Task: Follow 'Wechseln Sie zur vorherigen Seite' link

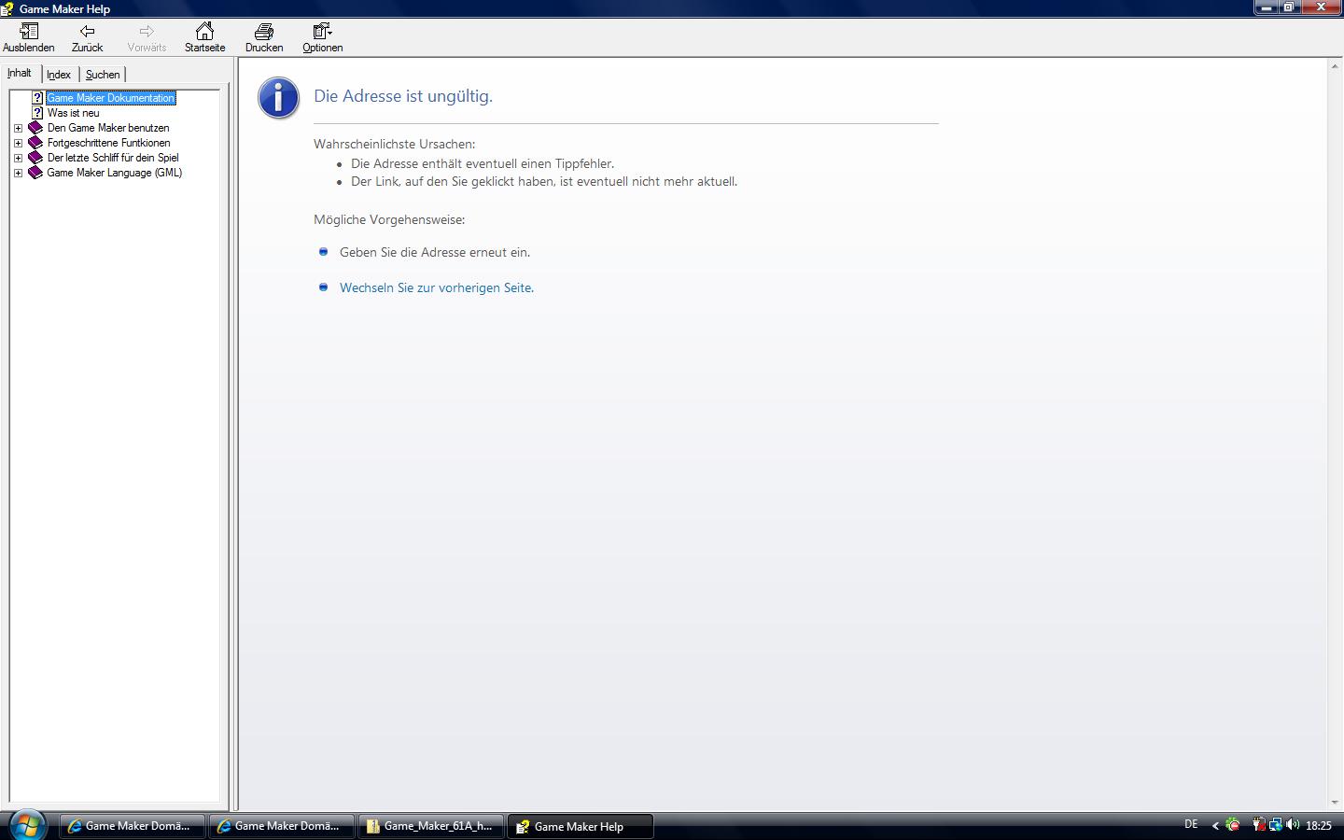Action: [437, 288]
